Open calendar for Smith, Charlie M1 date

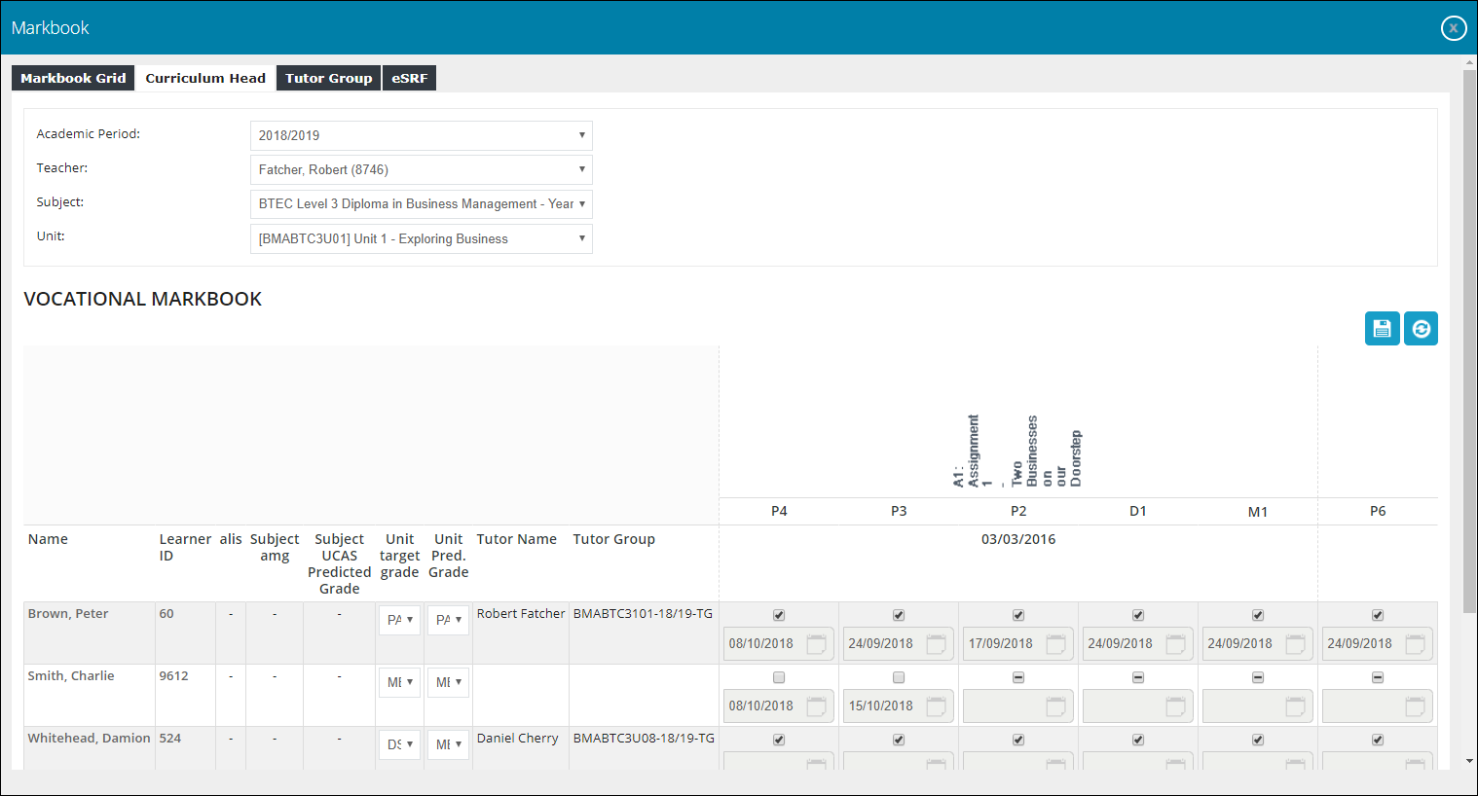point(1295,706)
